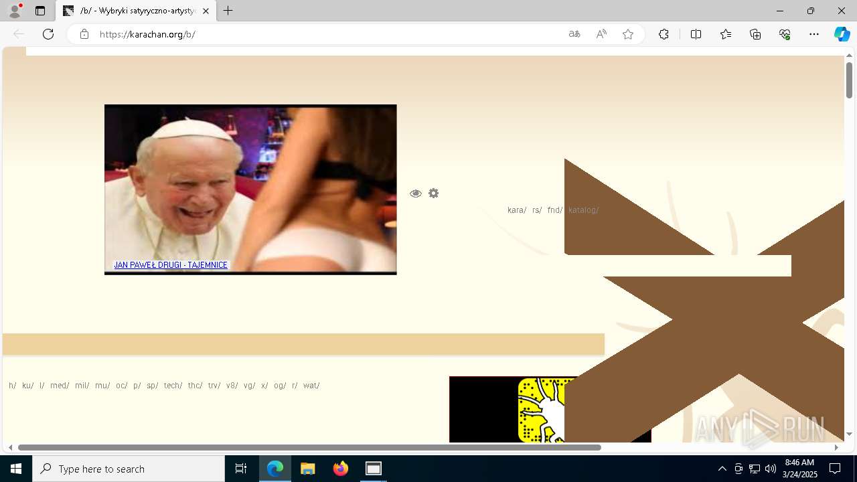Go to the oc/ board
The height and width of the screenshot is (482, 857).
[x=122, y=386]
